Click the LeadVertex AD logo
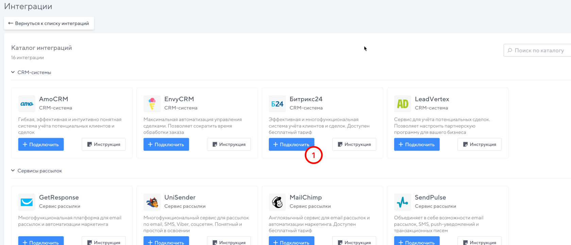This screenshot has height=245, width=571. click(402, 104)
